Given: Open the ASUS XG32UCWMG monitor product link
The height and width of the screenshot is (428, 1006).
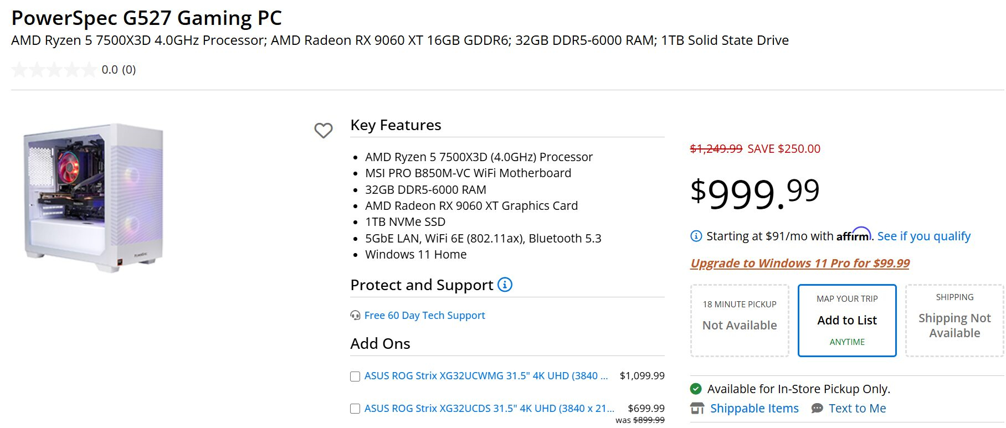Looking at the screenshot, I should (486, 376).
